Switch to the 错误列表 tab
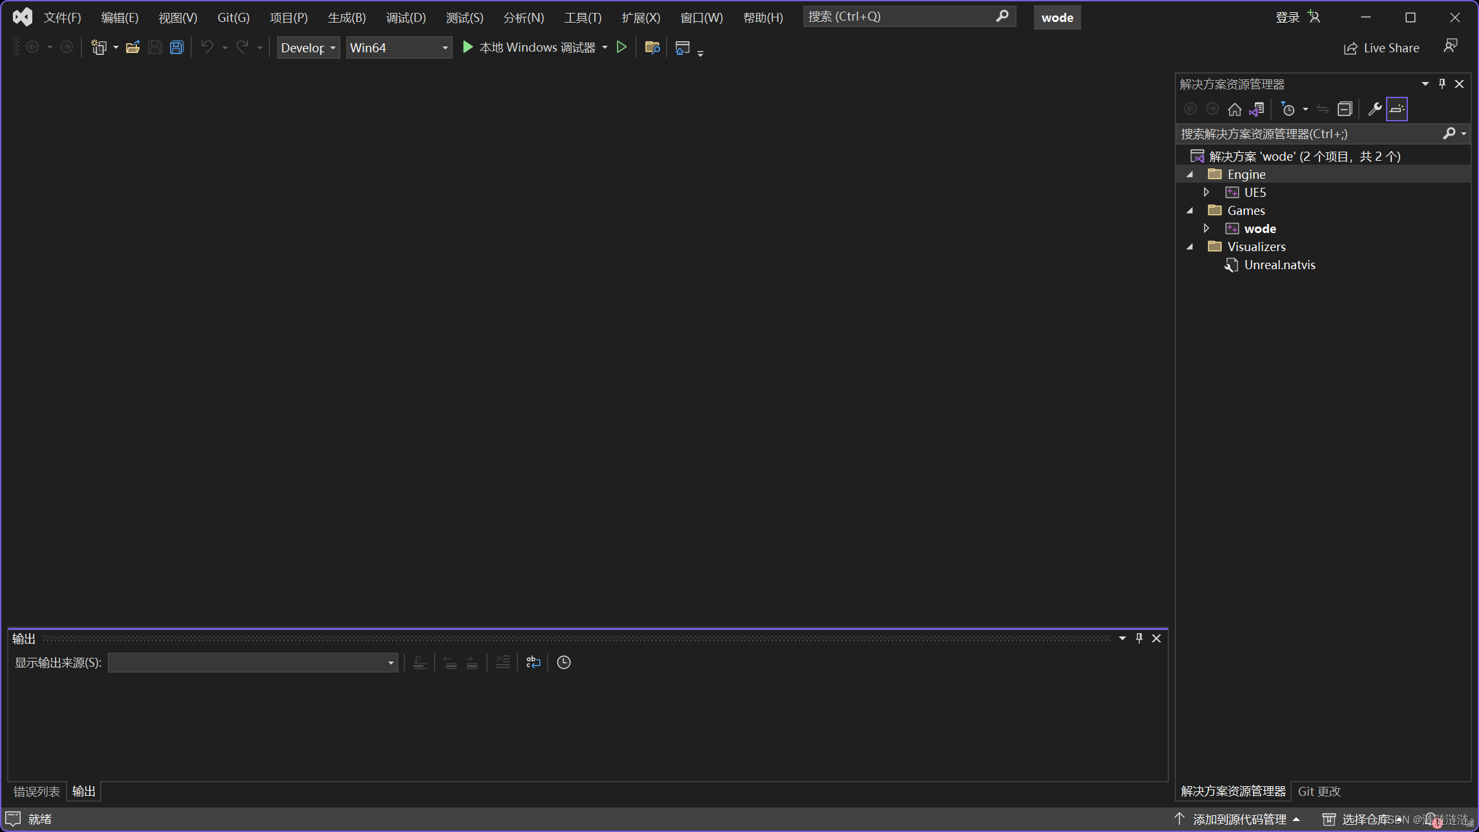Image resolution: width=1479 pixels, height=832 pixels. (37, 791)
